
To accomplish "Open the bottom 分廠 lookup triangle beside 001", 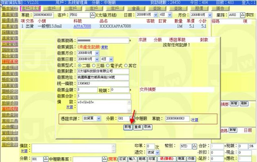I will coord(46,159).
